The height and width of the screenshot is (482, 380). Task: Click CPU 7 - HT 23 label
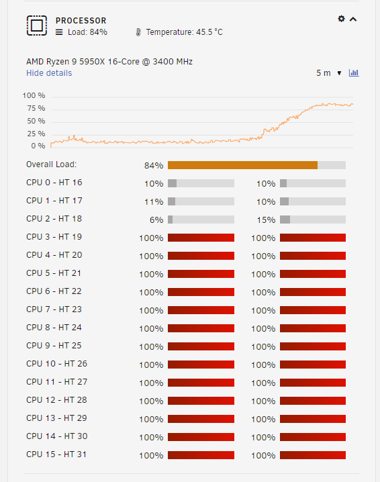click(x=54, y=309)
